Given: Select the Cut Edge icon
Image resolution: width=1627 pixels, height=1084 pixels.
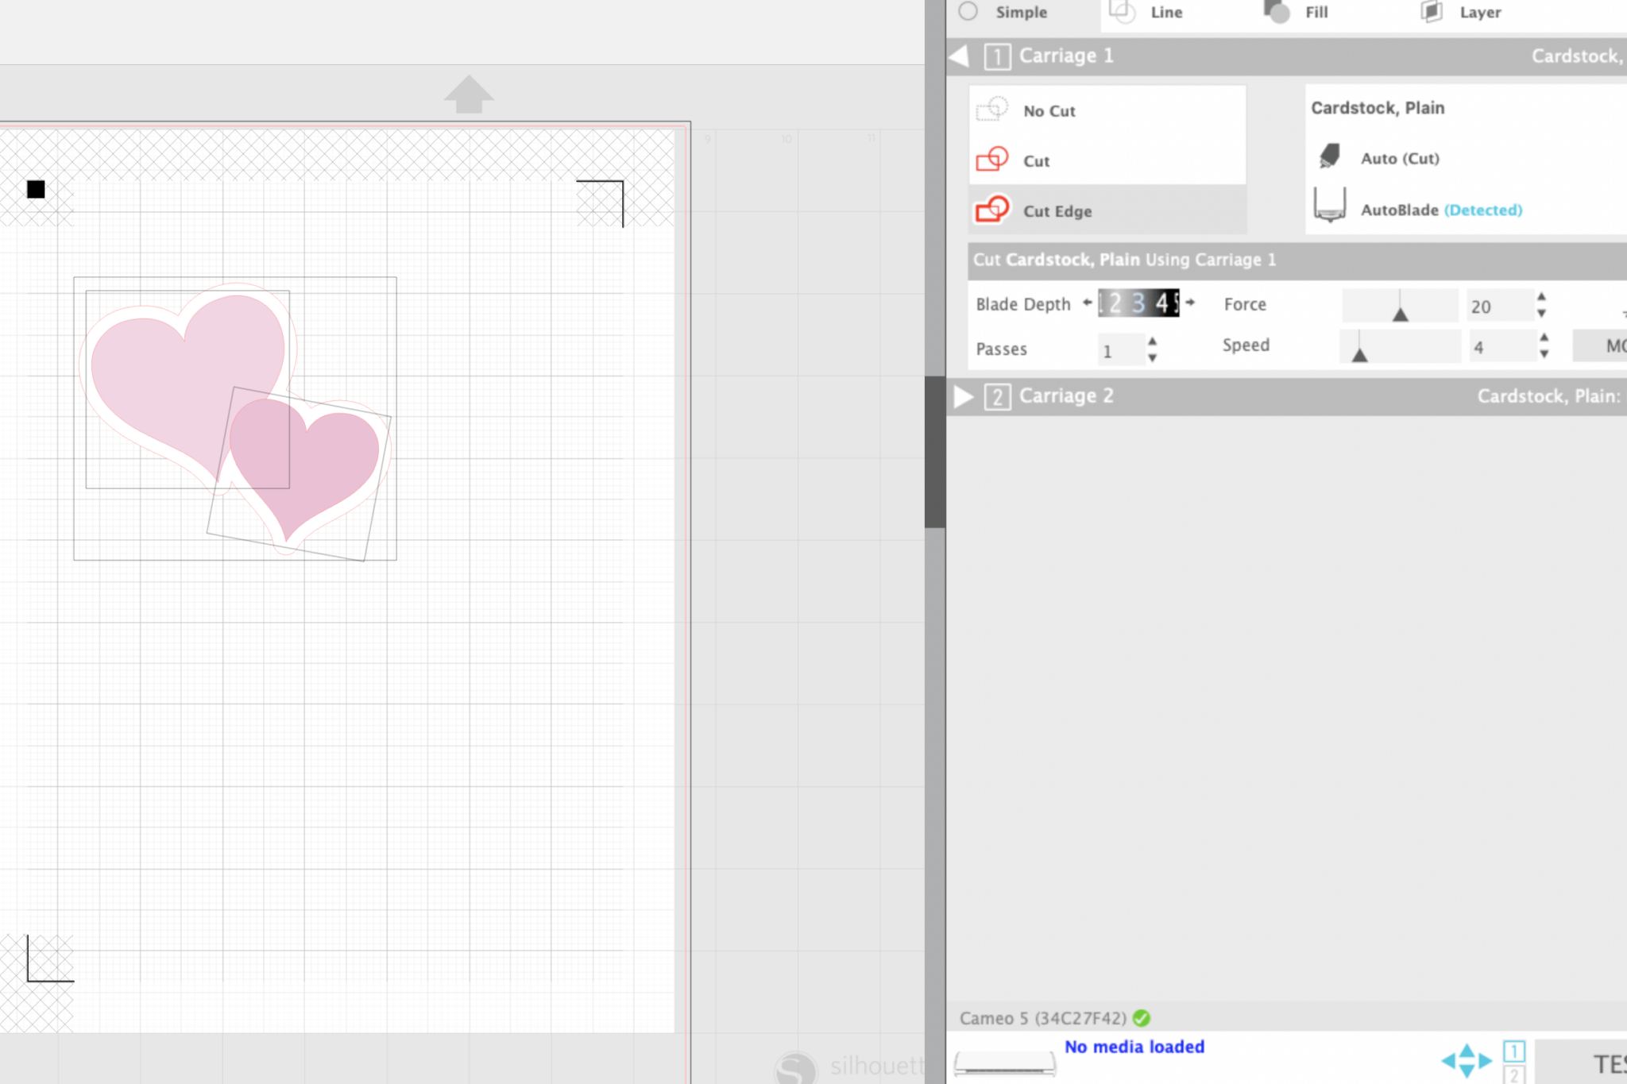Looking at the screenshot, I should click(991, 210).
